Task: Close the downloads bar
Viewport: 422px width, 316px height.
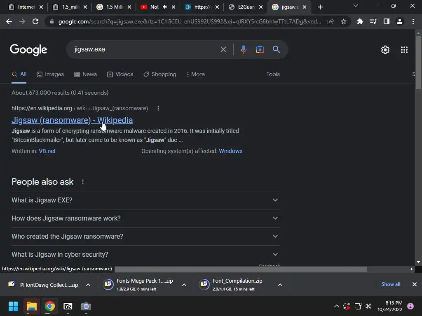Action: tap(415, 284)
